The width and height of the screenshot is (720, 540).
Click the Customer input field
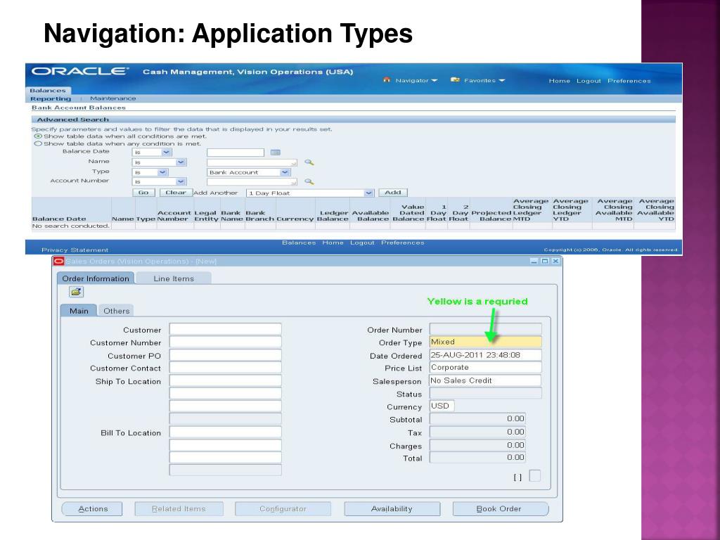point(226,329)
